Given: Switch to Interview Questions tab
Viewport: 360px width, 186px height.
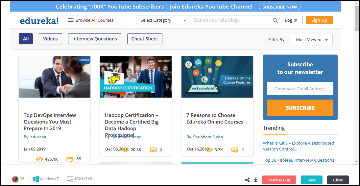Looking at the screenshot, I should pos(94,39).
